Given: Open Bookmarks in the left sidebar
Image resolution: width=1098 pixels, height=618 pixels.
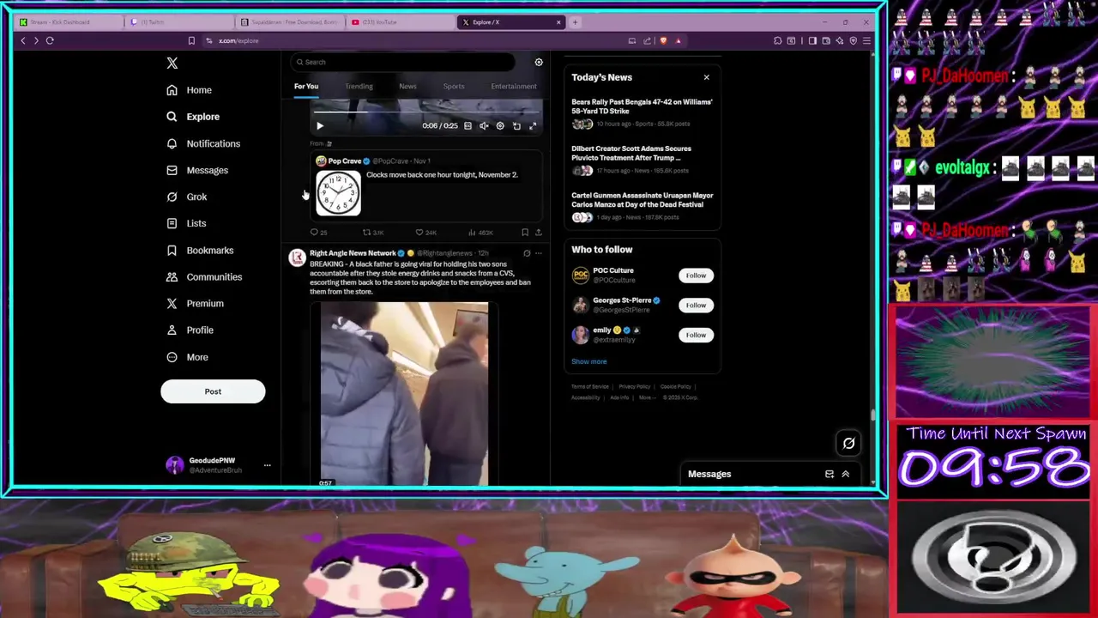Looking at the screenshot, I should (200, 250).
